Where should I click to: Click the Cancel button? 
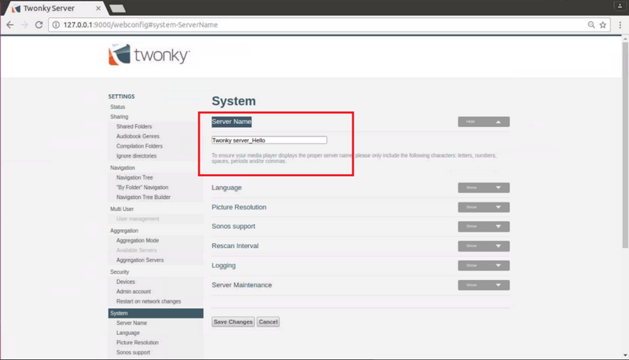pyautogui.click(x=268, y=322)
